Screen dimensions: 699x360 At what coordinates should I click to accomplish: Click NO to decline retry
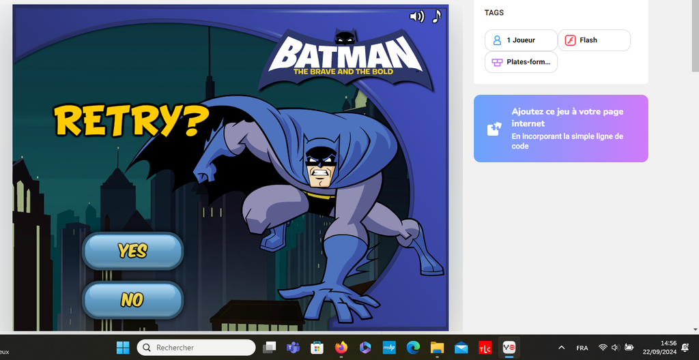tap(133, 299)
